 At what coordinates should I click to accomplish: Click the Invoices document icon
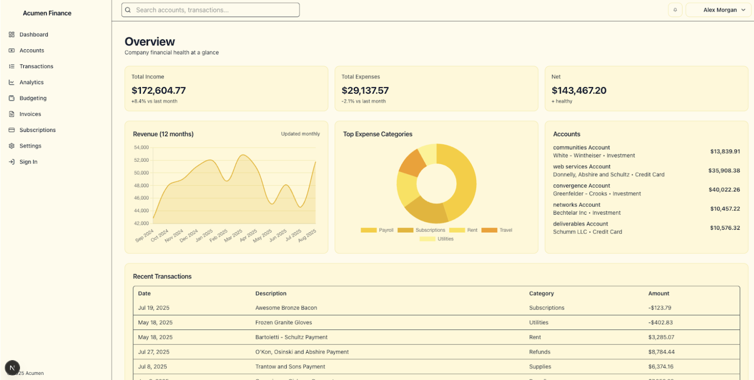[x=12, y=114]
